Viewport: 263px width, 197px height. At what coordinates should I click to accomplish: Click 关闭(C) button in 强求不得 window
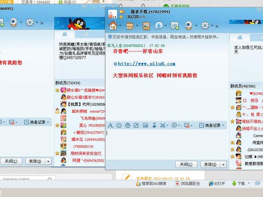[x=186, y=164]
